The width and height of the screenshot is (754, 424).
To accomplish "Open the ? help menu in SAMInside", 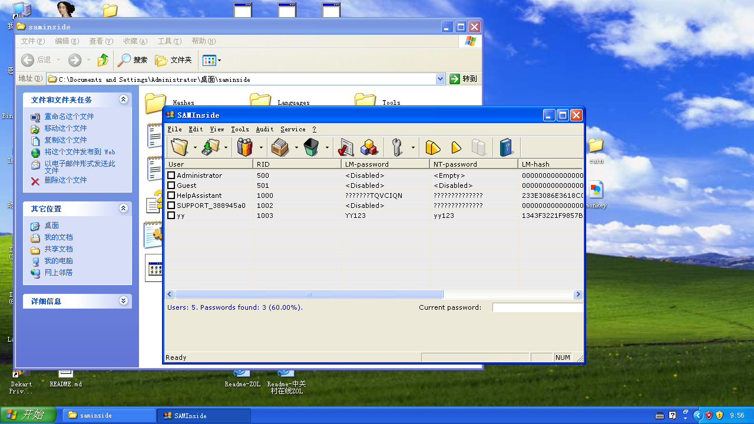I will pos(314,129).
